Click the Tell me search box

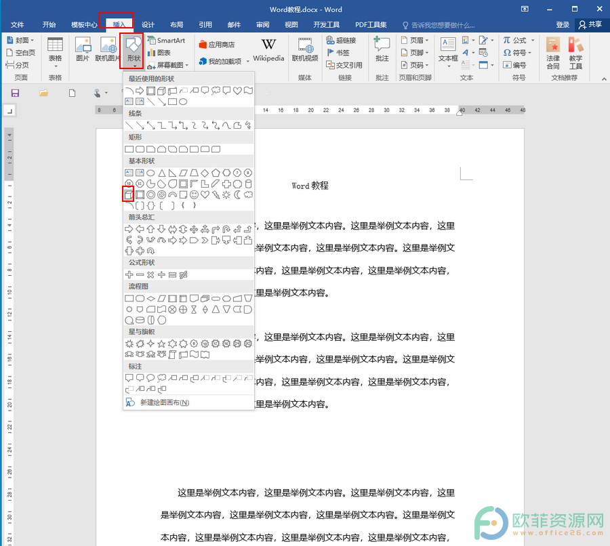click(x=440, y=25)
